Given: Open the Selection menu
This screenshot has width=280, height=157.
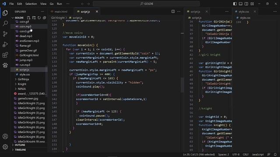Looking at the screenshot, I should (31, 4).
